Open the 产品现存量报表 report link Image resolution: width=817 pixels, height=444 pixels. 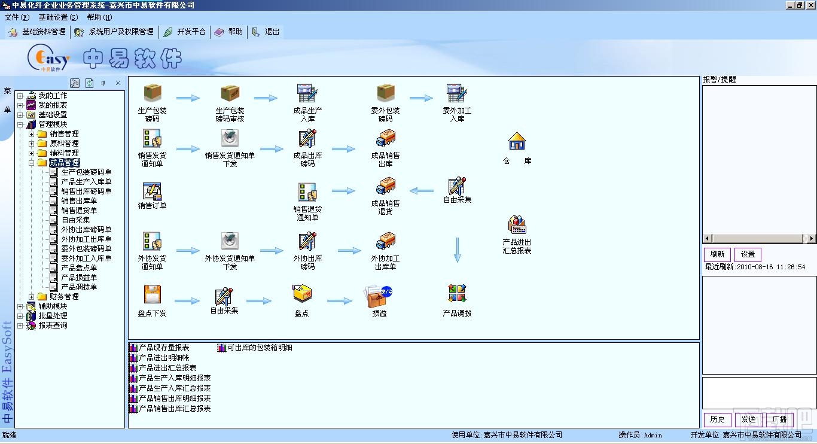(164, 348)
